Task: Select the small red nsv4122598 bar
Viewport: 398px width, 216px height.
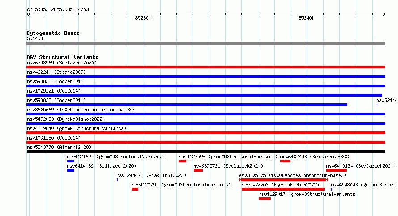Action: pyautogui.click(x=182, y=161)
